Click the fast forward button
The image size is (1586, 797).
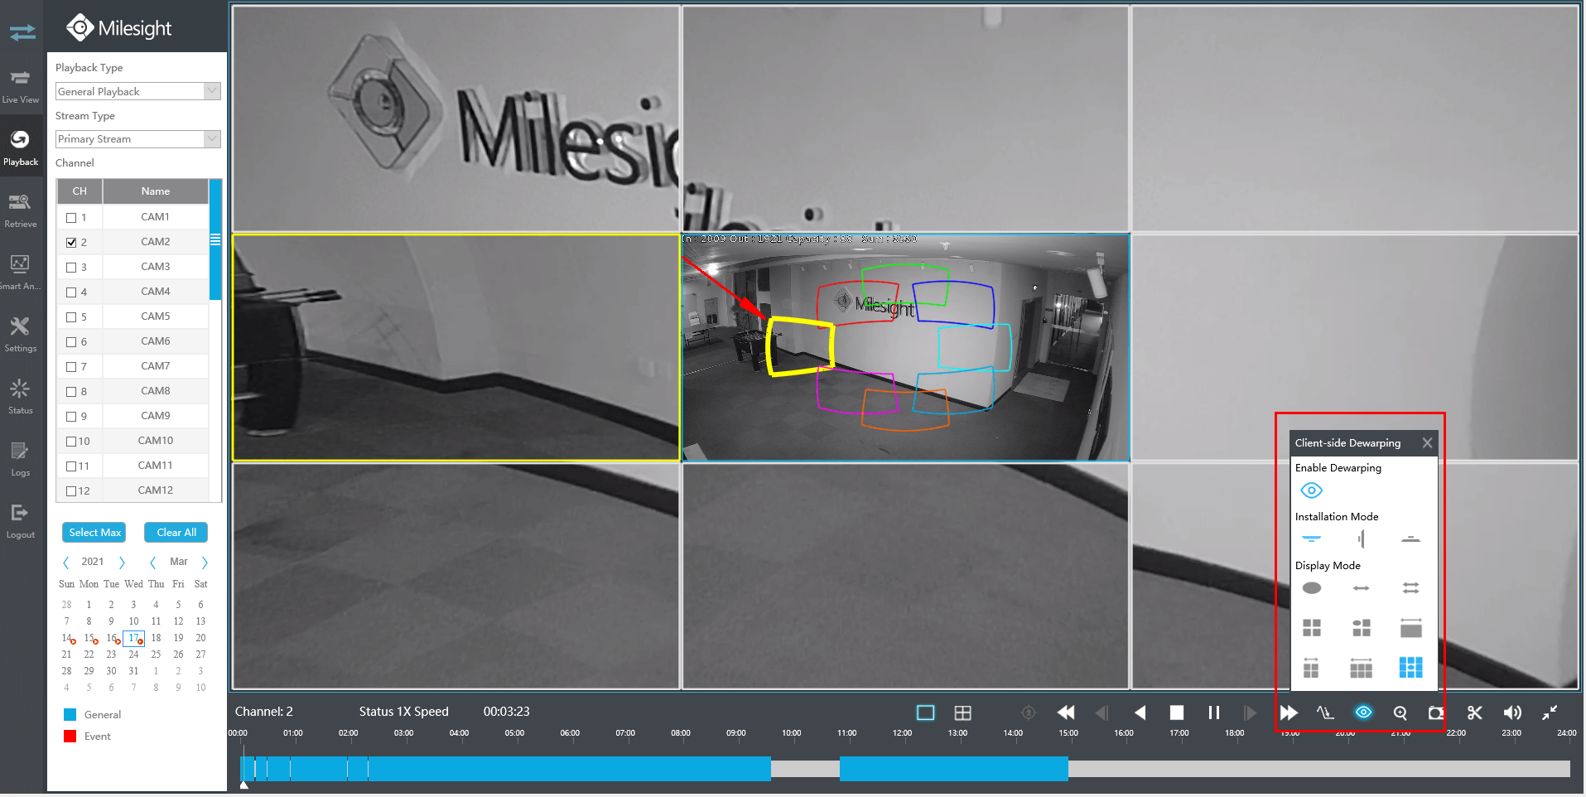point(1288,712)
